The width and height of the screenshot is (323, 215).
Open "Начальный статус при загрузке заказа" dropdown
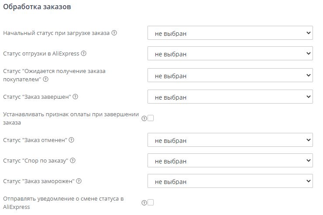(230, 33)
